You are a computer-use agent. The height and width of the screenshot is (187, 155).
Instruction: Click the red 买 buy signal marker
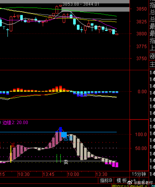13,146
